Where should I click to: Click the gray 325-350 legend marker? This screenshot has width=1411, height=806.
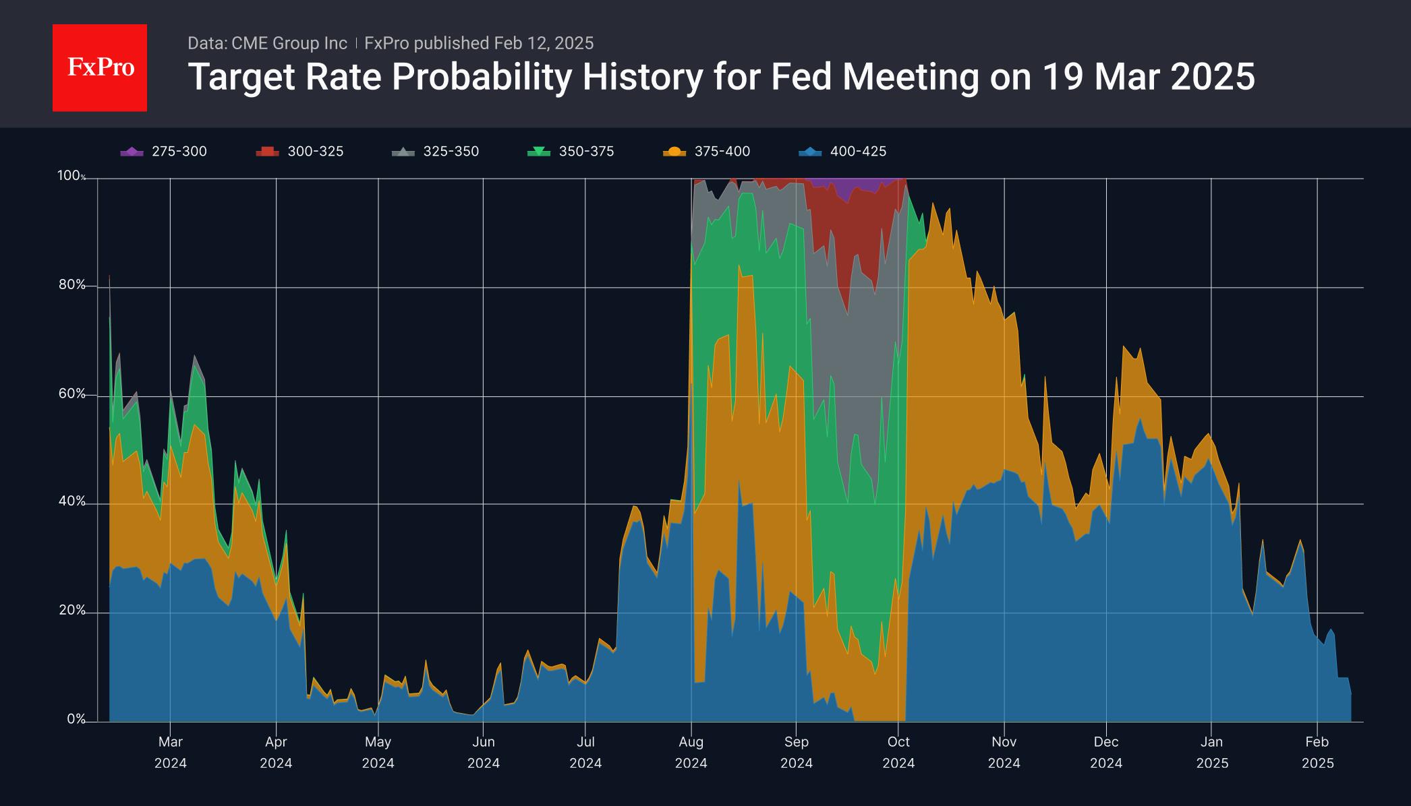pos(403,152)
